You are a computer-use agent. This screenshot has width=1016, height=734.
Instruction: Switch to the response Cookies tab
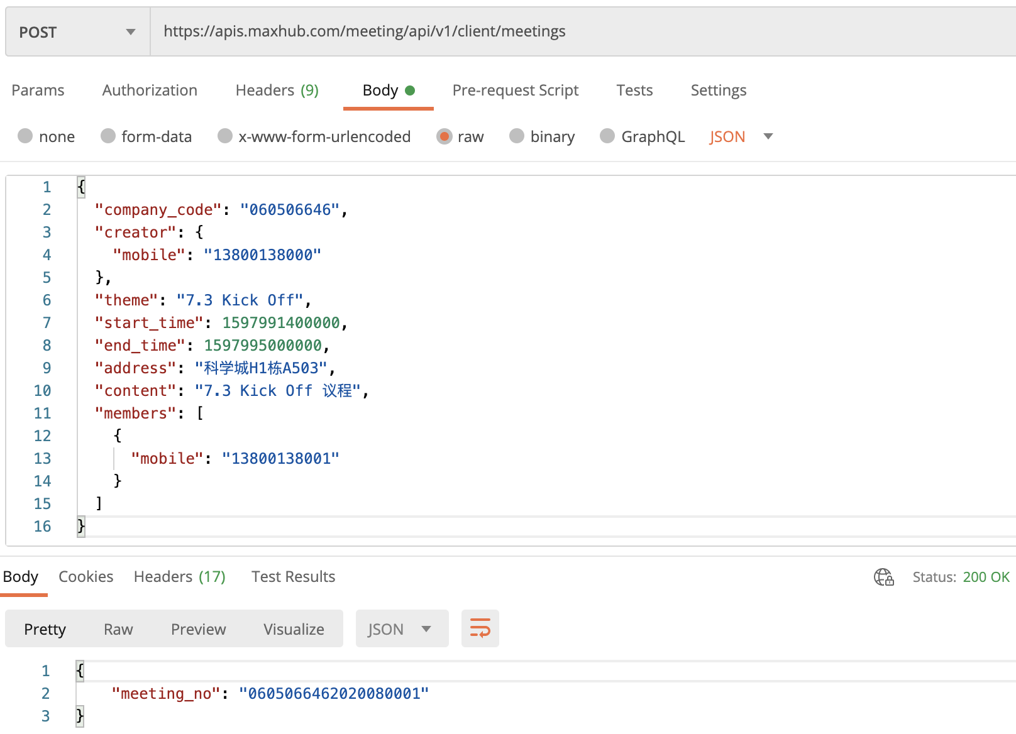pyautogui.click(x=86, y=577)
